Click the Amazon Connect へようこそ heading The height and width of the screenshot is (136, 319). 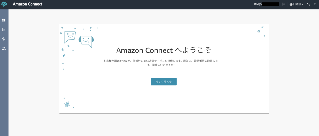point(164,50)
